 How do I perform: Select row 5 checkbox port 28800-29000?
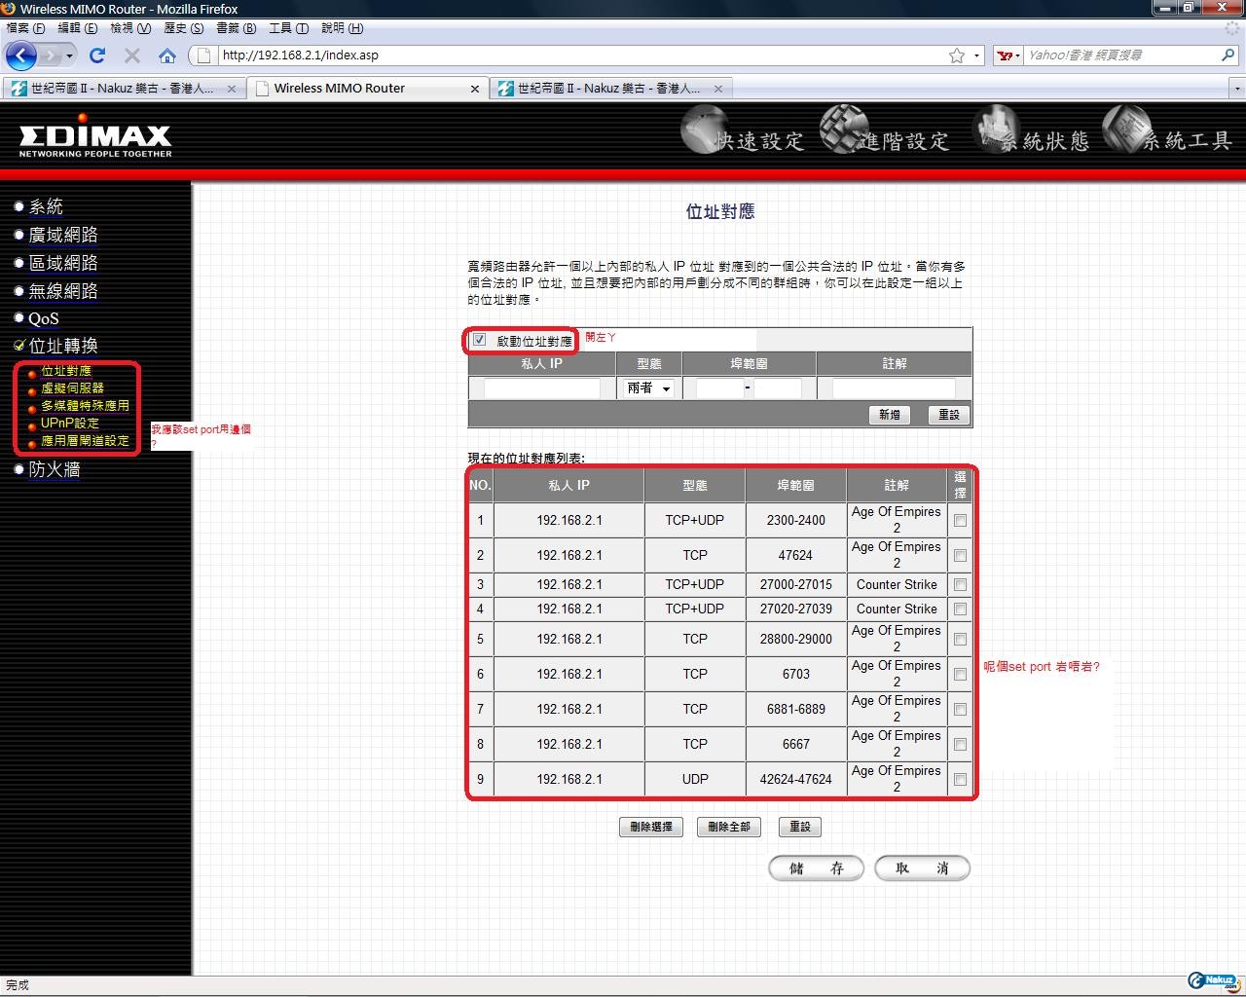(x=960, y=640)
